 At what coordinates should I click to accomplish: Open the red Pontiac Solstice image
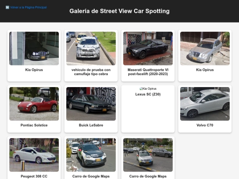coord(34,104)
